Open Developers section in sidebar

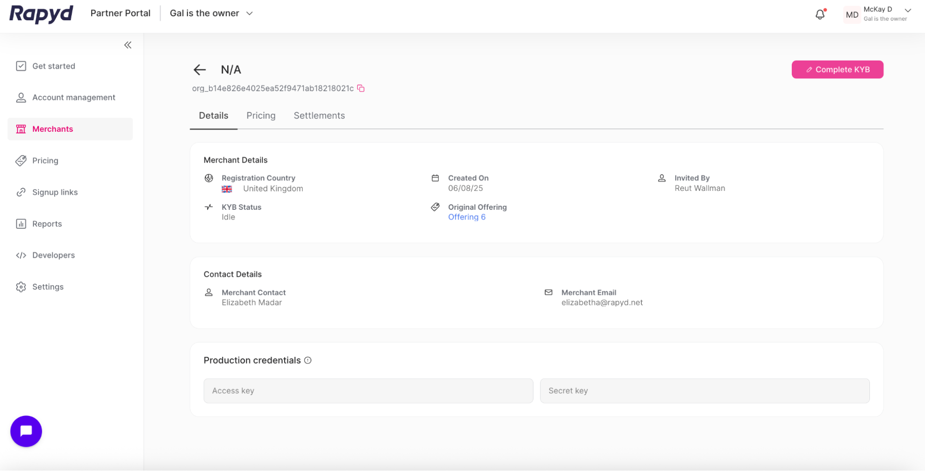pos(53,255)
